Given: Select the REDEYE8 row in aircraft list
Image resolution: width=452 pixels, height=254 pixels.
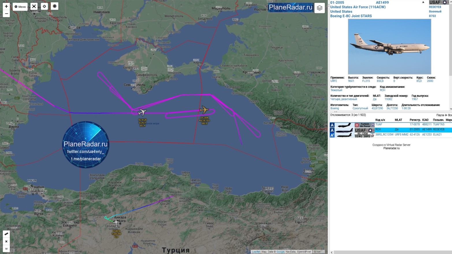Looking at the screenshot, I should point(391,130).
